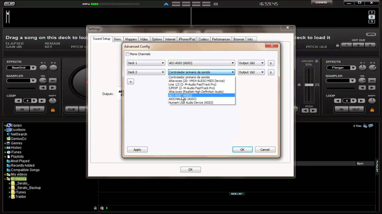Choose S/PDIF (2- M-Audio FastTrack Pro)
The width and height of the screenshot is (382, 214).
tap(201, 88)
